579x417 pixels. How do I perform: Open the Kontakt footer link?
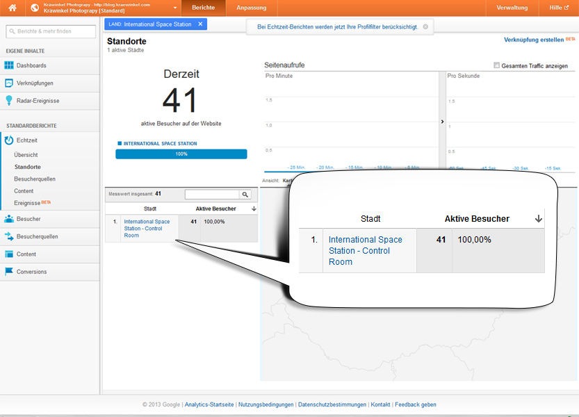[x=380, y=404]
